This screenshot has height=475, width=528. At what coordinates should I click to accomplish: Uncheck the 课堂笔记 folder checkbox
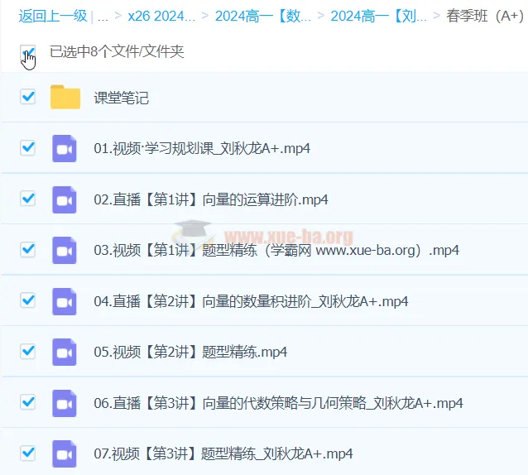click(x=27, y=97)
